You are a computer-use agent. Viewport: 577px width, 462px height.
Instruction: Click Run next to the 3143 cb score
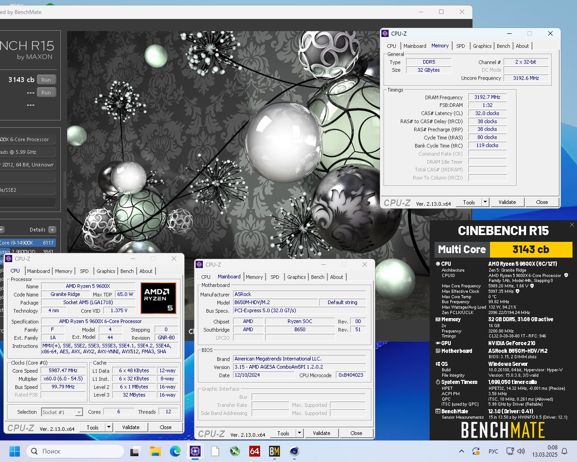pos(46,80)
